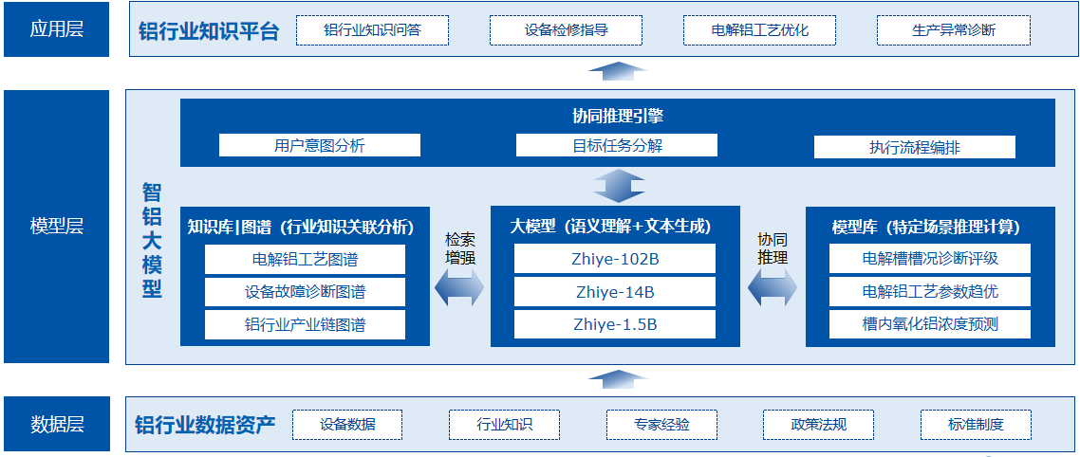Click the 执行流程编排 module
Screen dimensions: 1080x457
coord(915,147)
